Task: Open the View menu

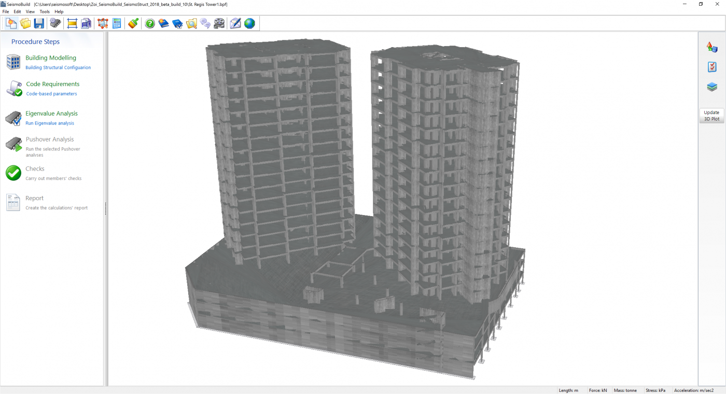Action: point(31,11)
